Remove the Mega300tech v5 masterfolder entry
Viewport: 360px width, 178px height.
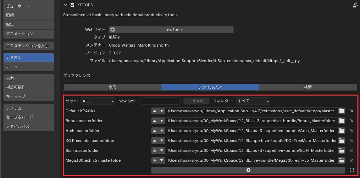352,160
